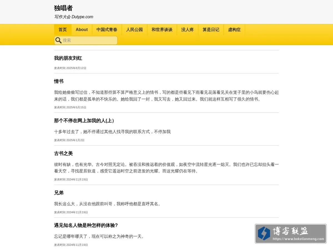The width and height of the screenshot is (333, 250).
Task: Select the 算是日记 menu item
Action: [x=211, y=30]
